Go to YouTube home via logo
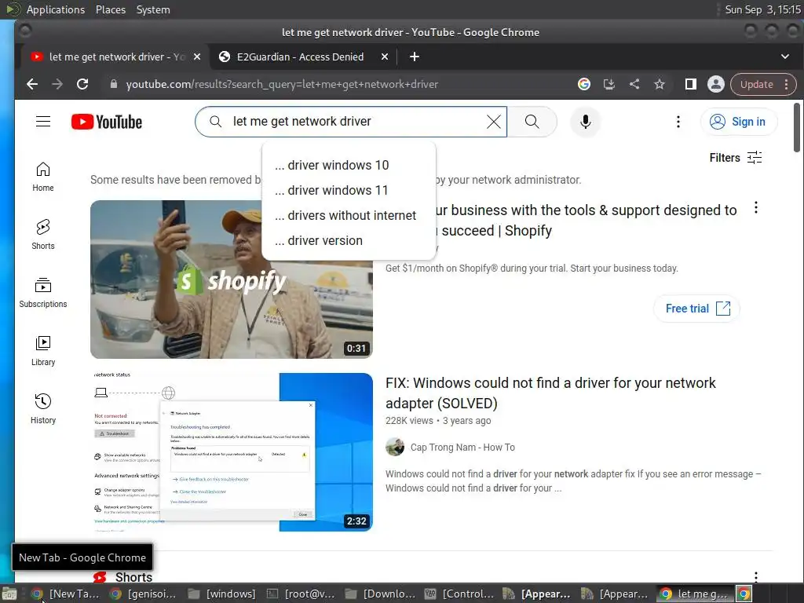The image size is (804, 603). [x=107, y=122]
